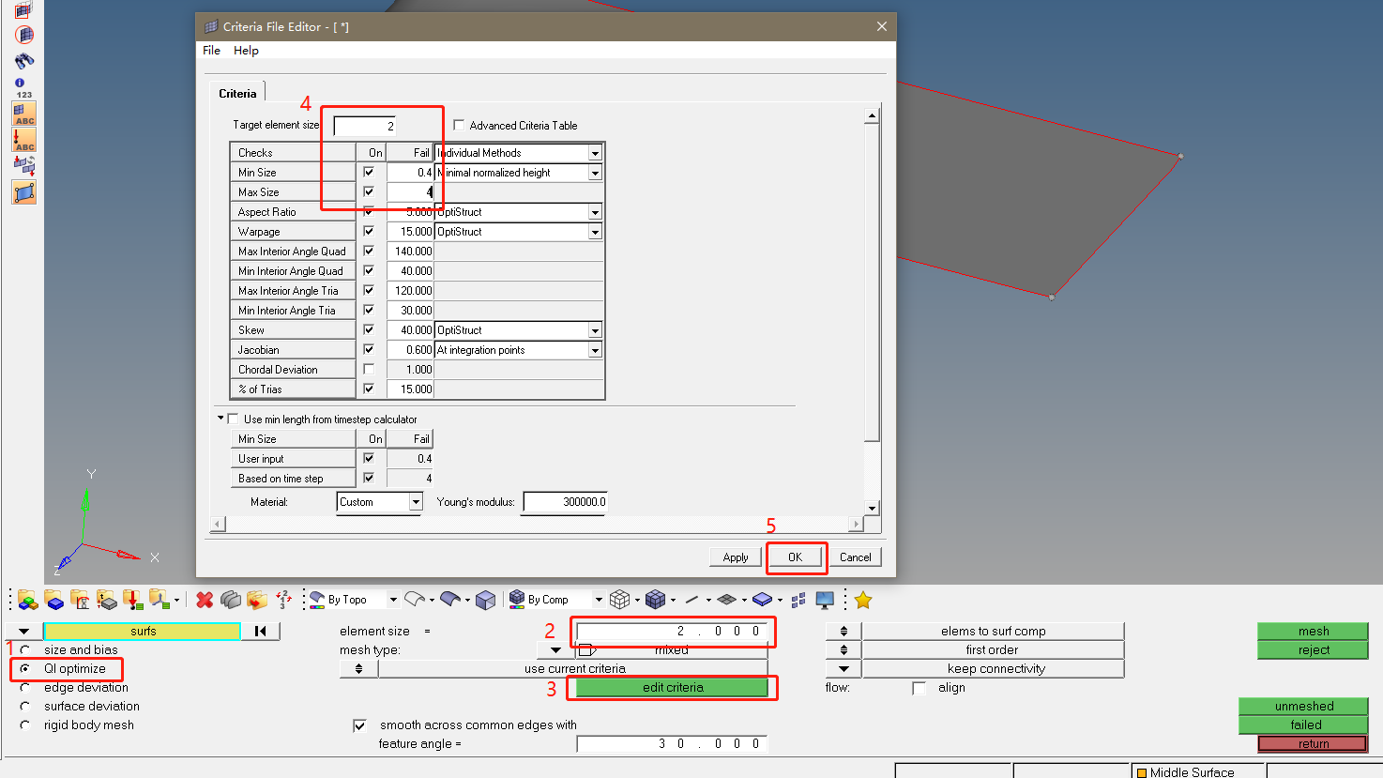Enable Advanced Criteria Table checkbox
Image resolution: width=1383 pixels, height=778 pixels.
[459, 125]
